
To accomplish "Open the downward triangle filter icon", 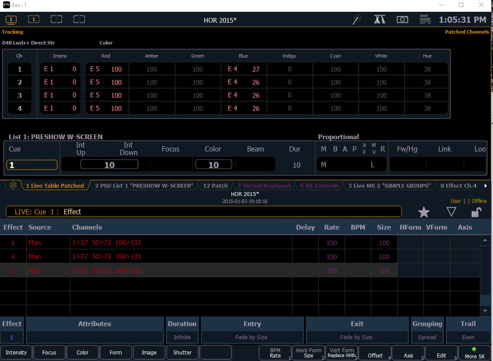I will click(451, 212).
